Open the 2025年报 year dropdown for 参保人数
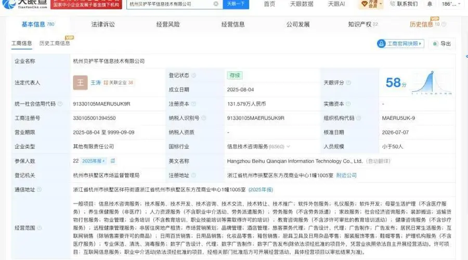This screenshot has height=260, width=468. click(x=93, y=161)
